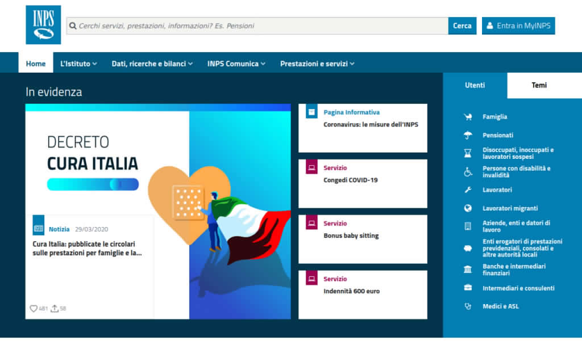Click the Servizio icon on Indennità 600 euro card
582x345 pixels.
pos(311,278)
